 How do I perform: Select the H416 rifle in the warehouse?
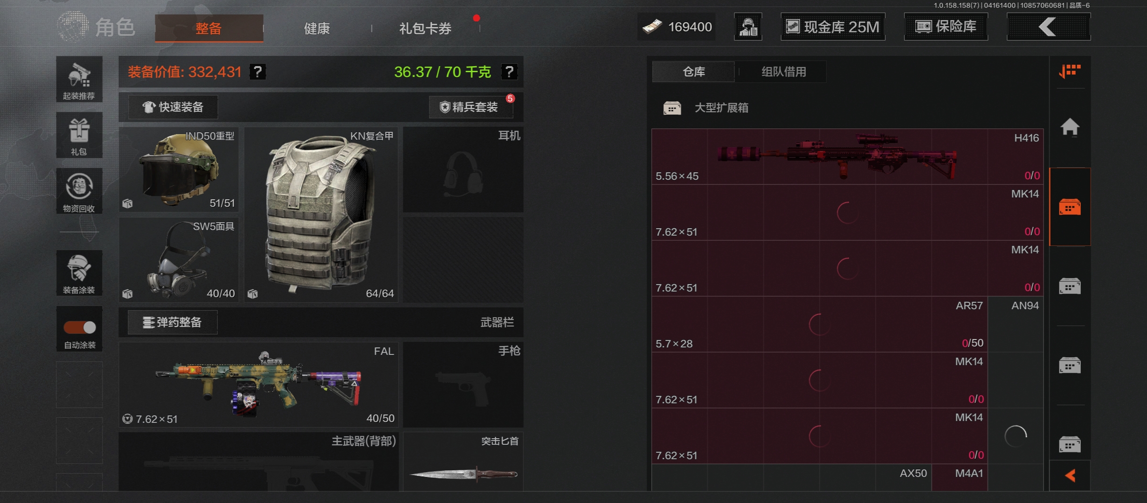click(847, 156)
